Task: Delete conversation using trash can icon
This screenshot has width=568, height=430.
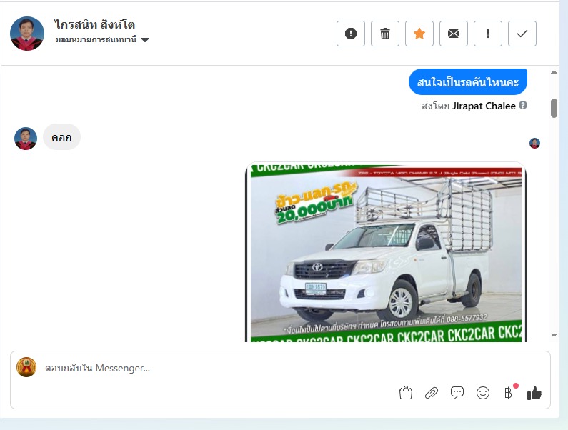Action: click(384, 34)
